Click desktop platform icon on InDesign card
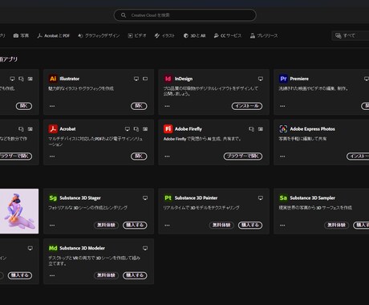The width and height of the screenshot is (369, 305). coord(261,79)
